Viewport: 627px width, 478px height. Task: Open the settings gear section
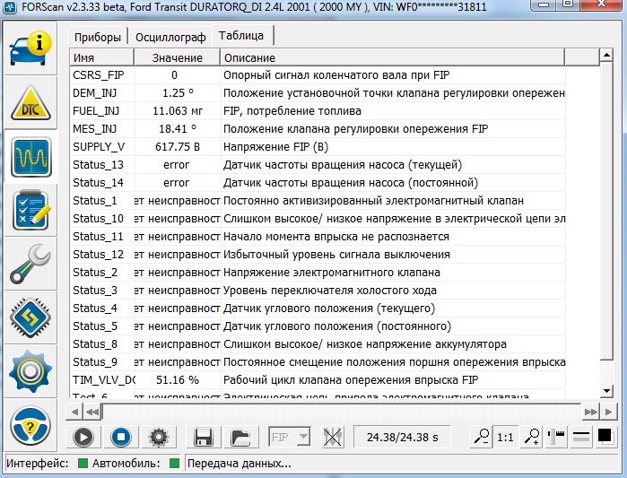pos(30,371)
